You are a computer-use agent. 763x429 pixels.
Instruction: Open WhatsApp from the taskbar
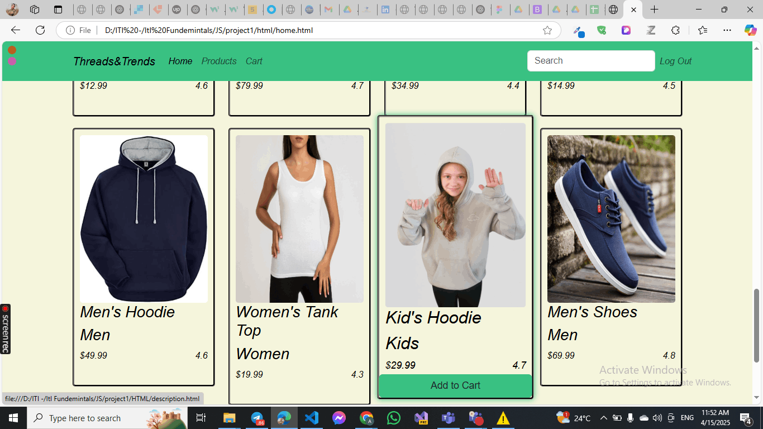[x=394, y=418]
